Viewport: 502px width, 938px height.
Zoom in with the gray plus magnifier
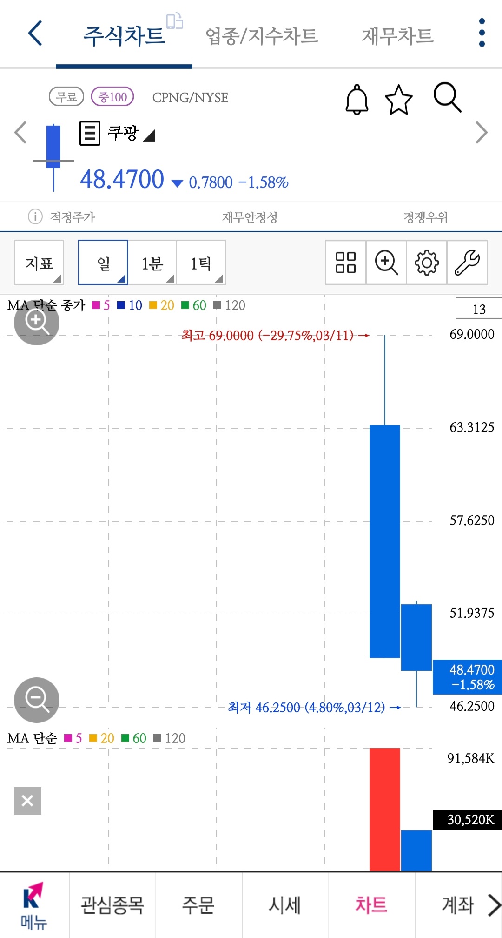37,322
